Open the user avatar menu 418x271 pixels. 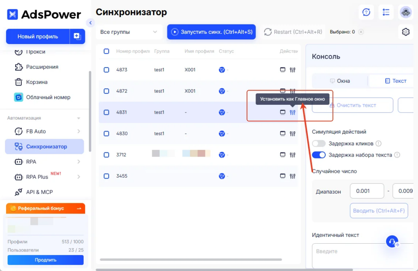coord(405,12)
